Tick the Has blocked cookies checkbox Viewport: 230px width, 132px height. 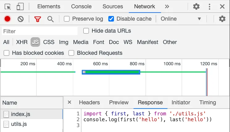6,53
